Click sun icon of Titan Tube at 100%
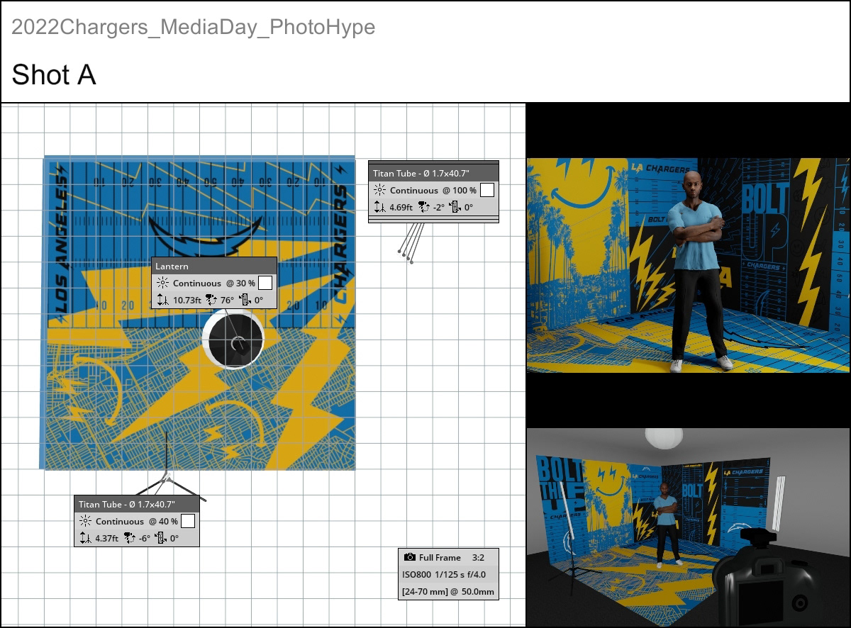851x628 pixels. click(x=379, y=190)
